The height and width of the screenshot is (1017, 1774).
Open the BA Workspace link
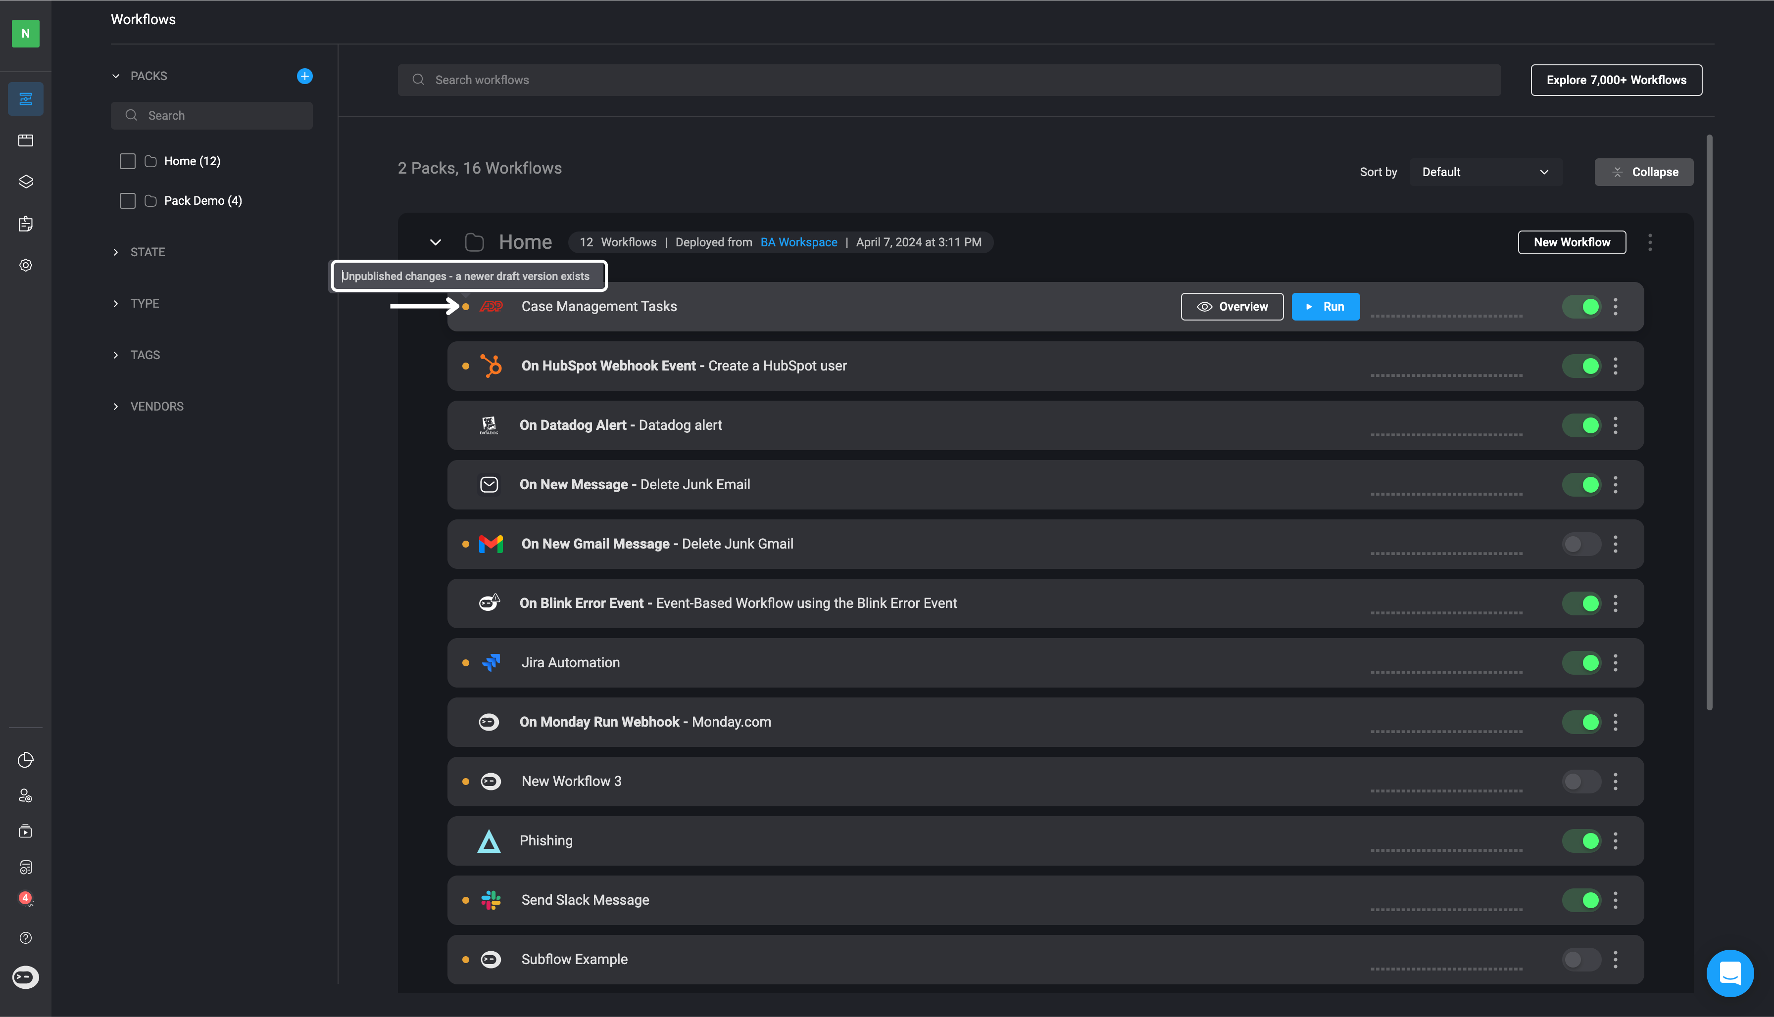pyautogui.click(x=798, y=242)
